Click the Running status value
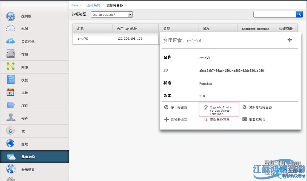 [x=206, y=83]
